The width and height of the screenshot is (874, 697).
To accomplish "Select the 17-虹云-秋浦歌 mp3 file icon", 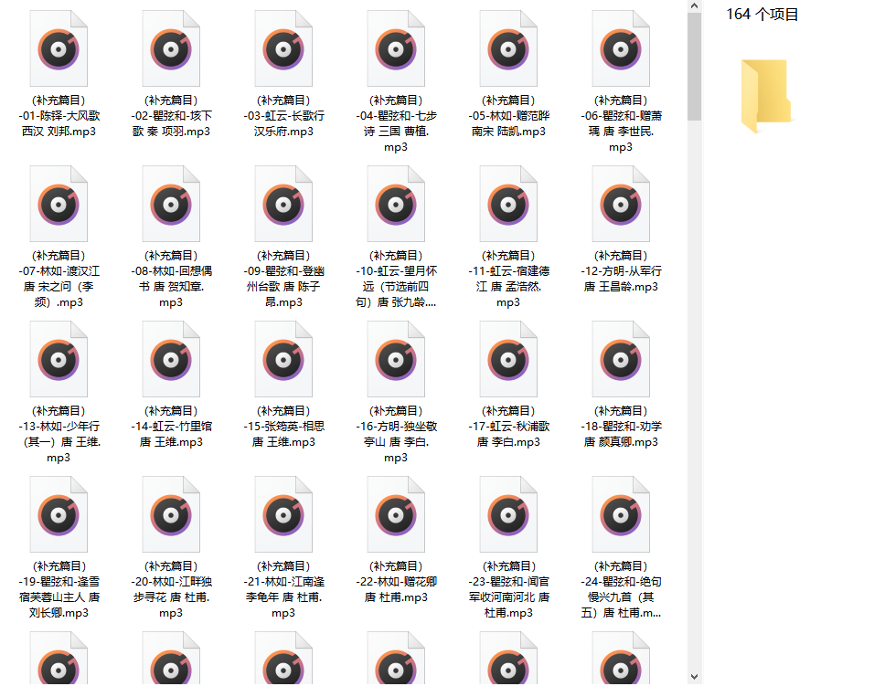I will tap(508, 359).
